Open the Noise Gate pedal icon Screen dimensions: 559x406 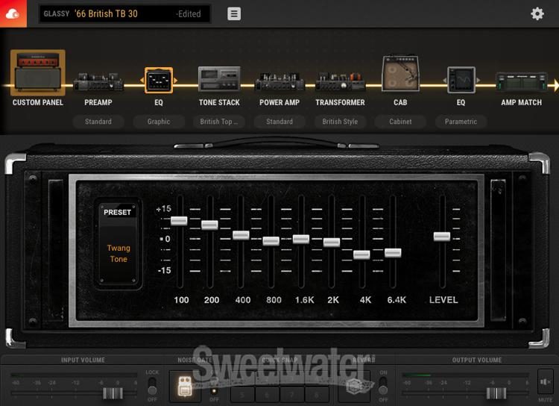tap(185, 387)
